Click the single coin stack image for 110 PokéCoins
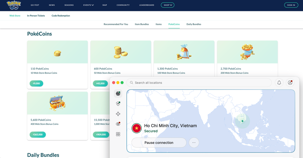This screenshot has width=303, height=158. point(57,53)
